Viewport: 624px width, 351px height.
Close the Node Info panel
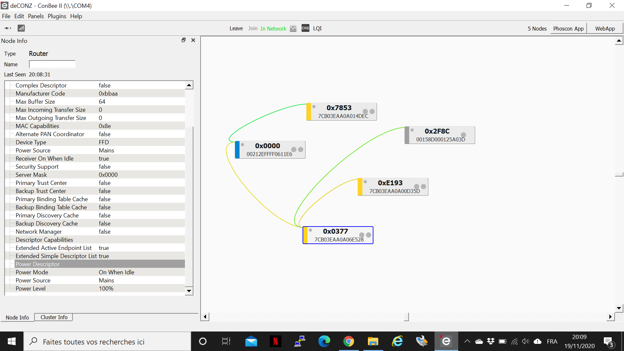coord(193,40)
